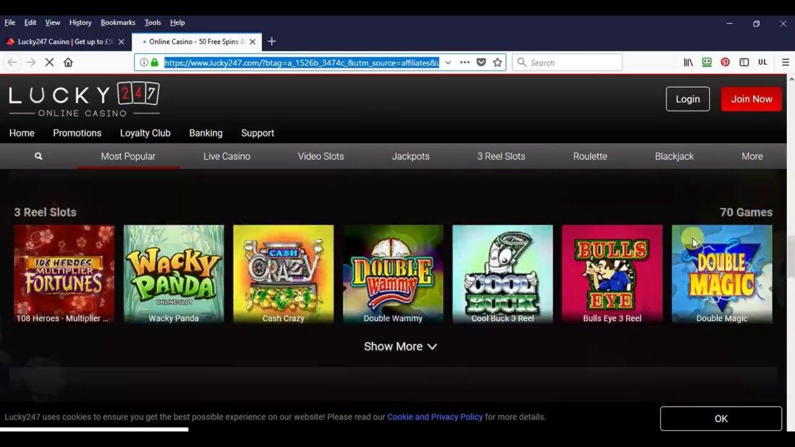Select the 3 Reel Slots category tab

pyautogui.click(x=501, y=156)
